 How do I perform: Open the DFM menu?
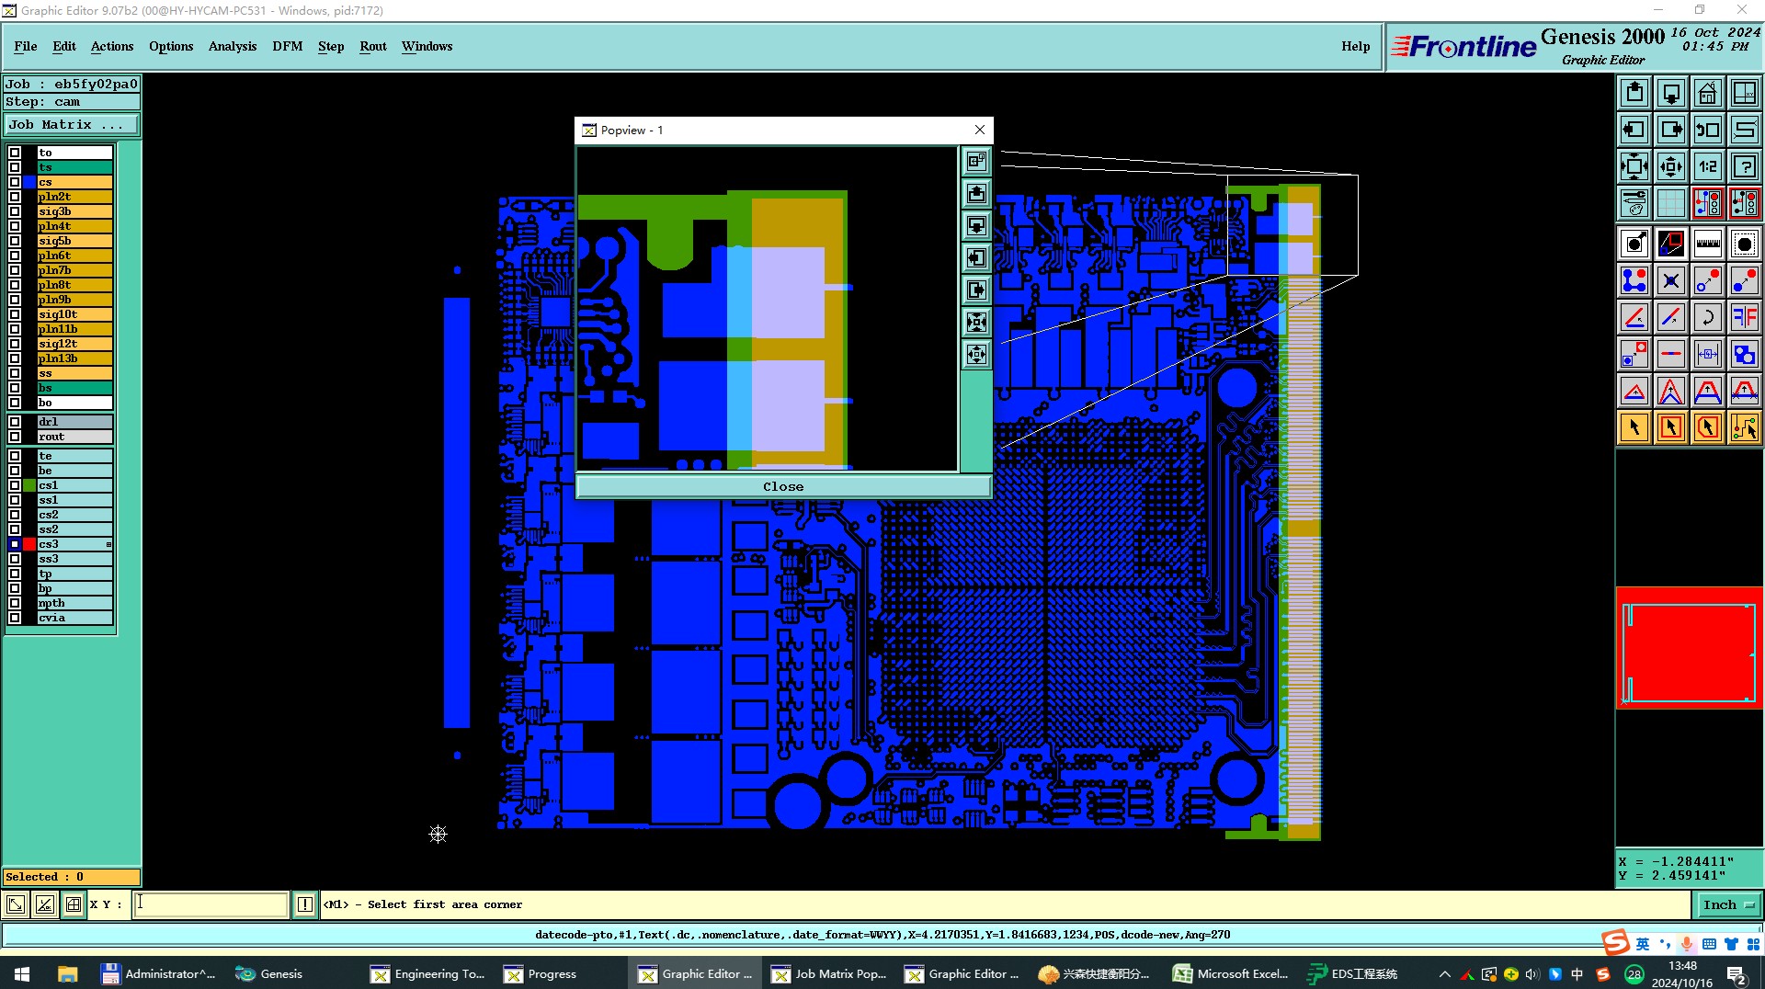288,47
